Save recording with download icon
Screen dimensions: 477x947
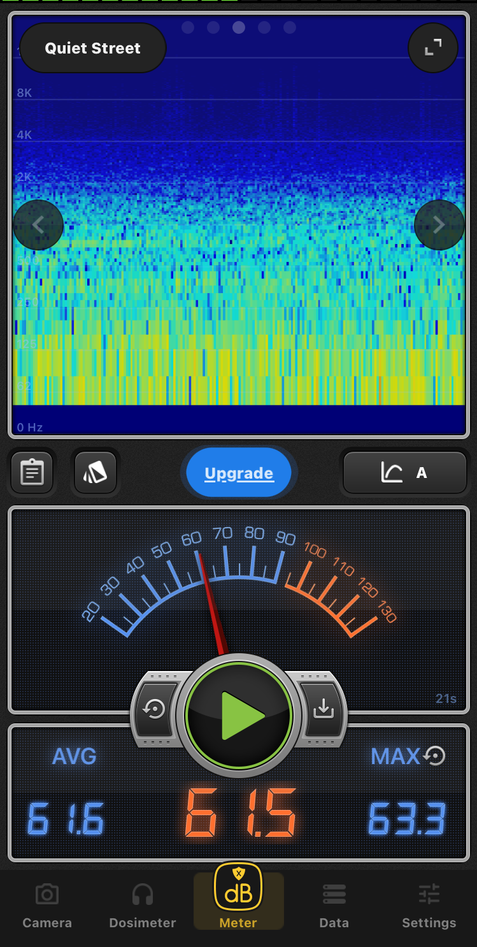click(x=323, y=709)
